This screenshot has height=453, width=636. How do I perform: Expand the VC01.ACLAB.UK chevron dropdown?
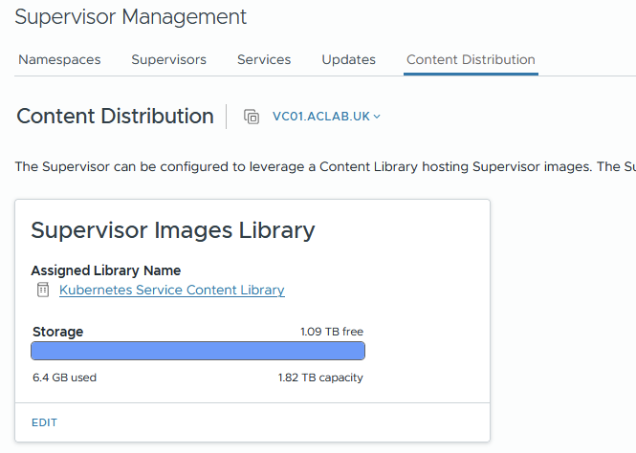pyautogui.click(x=377, y=117)
